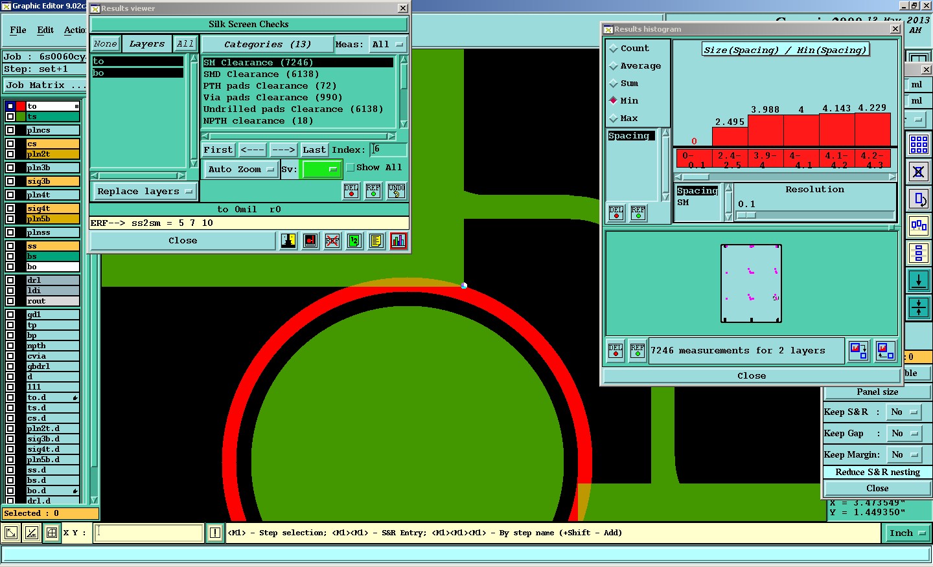Screen dimensions: 933x567
Task: Click REF icon beside measurements count
Action: point(638,350)
